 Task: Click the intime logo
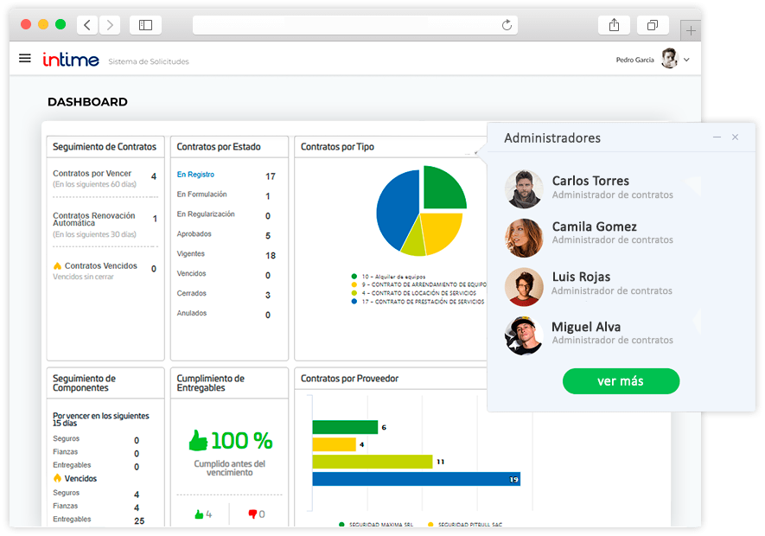coord(71,60)
